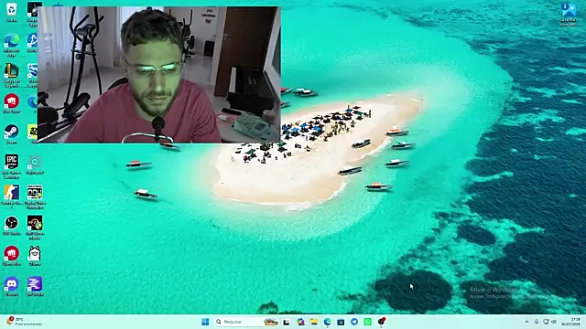This screenshot has width=586, height=329.
Task: Open the weather widget on the taskbar
Action: (x=25, y=322)
